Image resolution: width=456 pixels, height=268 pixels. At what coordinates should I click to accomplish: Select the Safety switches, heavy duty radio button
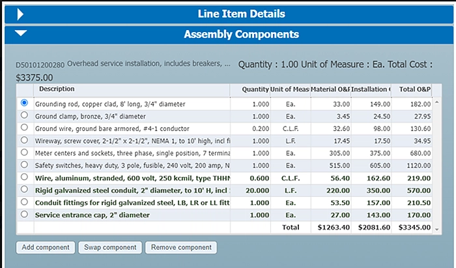coord(25,165)
